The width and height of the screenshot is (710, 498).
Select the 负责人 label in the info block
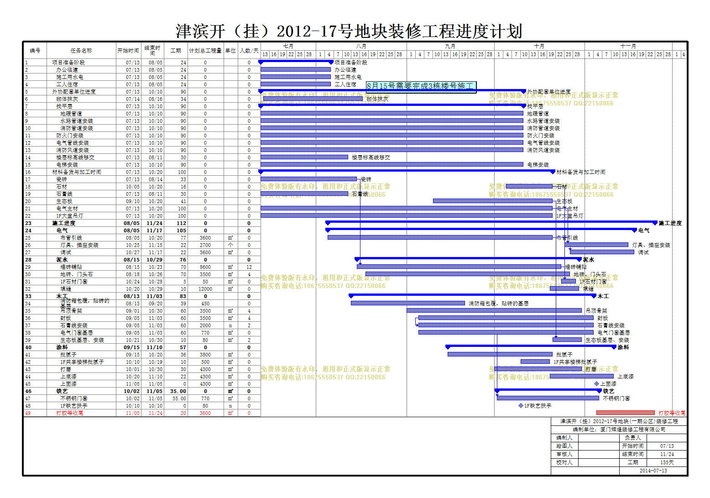(x=633, y=438)
